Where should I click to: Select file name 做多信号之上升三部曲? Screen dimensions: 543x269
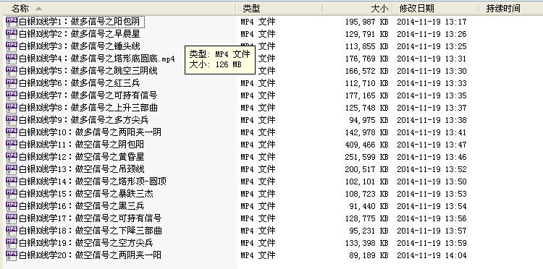point(114,108)
